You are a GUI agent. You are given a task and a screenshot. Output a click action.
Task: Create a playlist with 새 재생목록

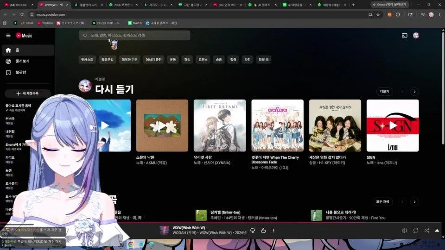(27, 93)
